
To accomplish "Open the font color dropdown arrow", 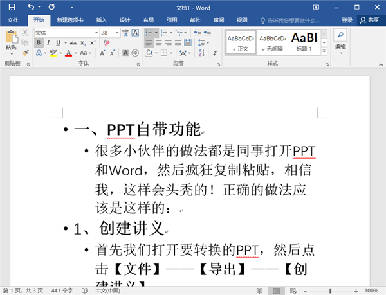I will [x=75, y=53].
